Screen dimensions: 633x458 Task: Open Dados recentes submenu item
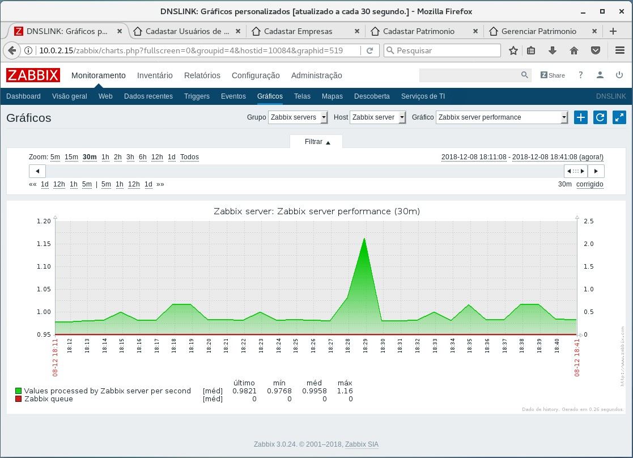(148, 96)
